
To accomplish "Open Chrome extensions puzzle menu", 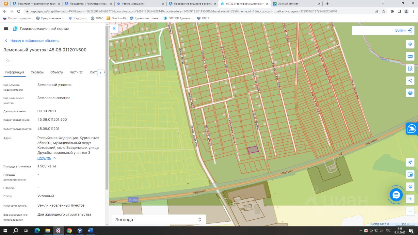I will pyautogui.click(x=392, y=11).
